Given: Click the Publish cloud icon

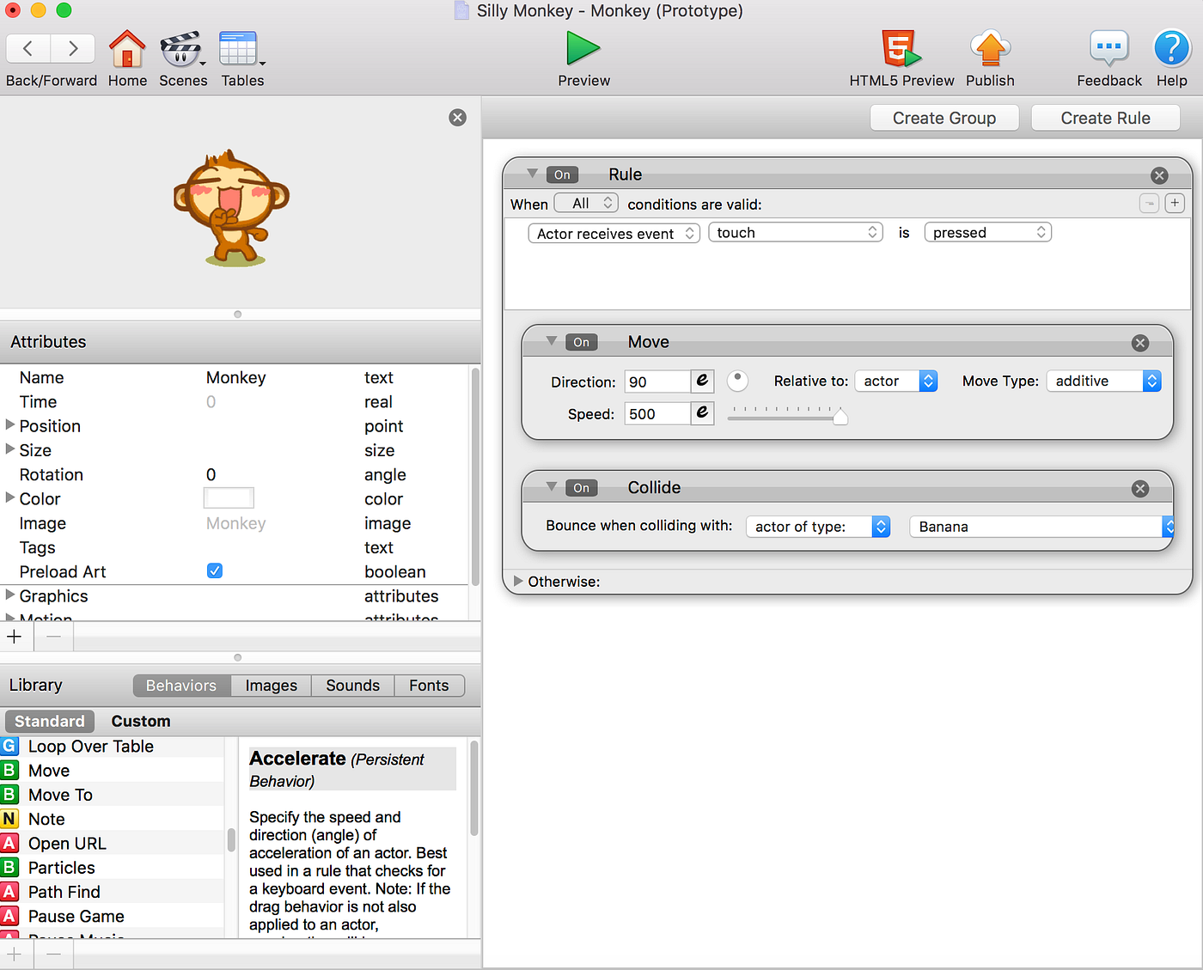Looking at the screenshot, I should [x=990, y=49].
